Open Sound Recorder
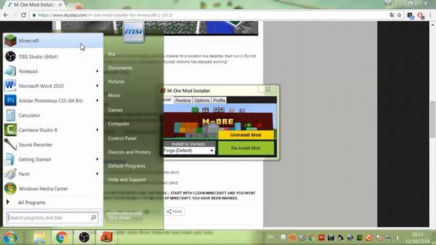 coord(53,145)
